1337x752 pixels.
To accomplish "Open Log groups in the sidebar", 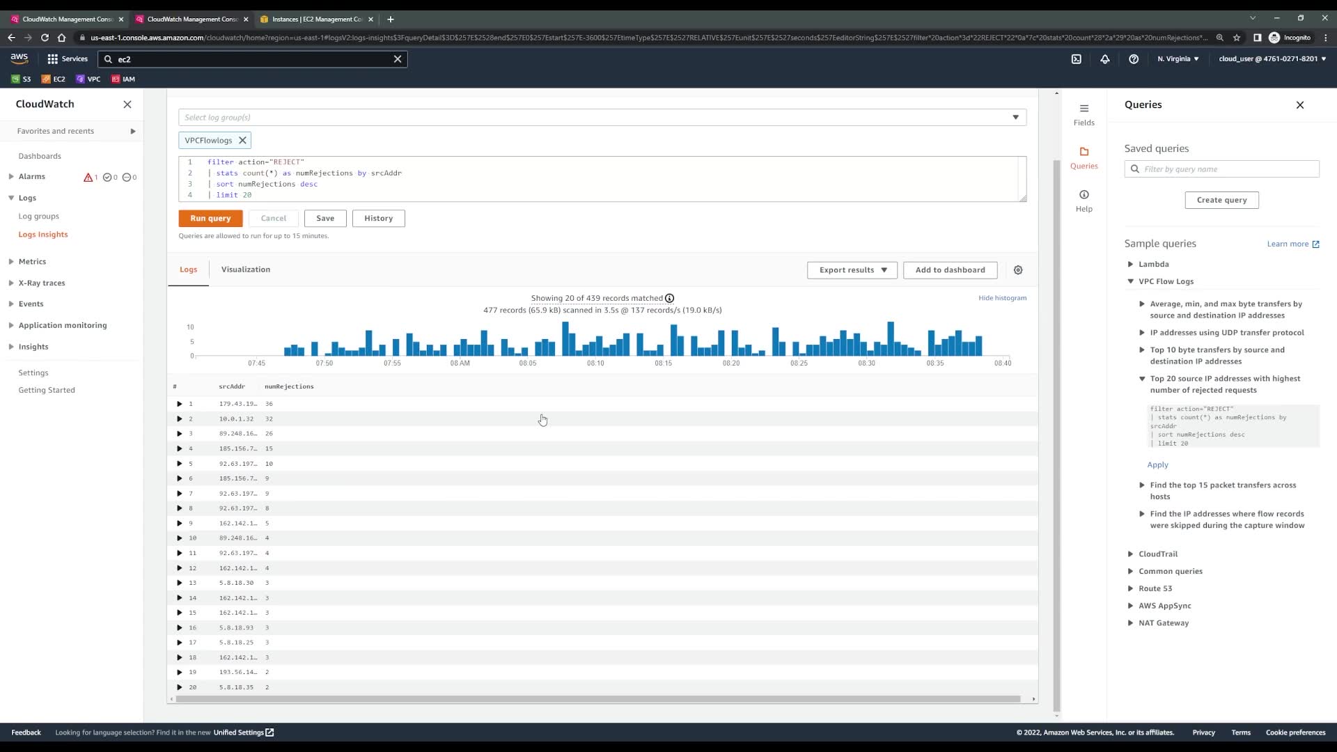I will [39, 217].
